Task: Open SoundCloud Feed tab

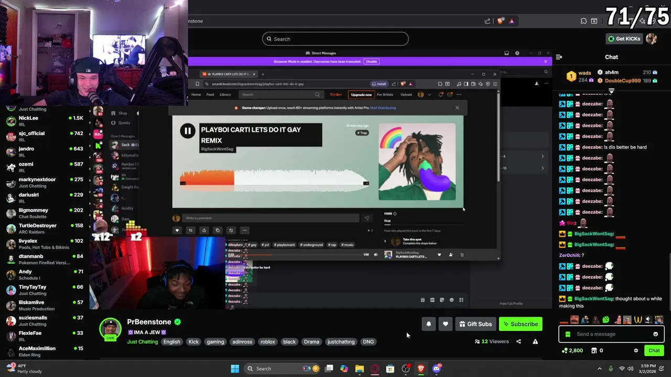Action: (210, 95)
